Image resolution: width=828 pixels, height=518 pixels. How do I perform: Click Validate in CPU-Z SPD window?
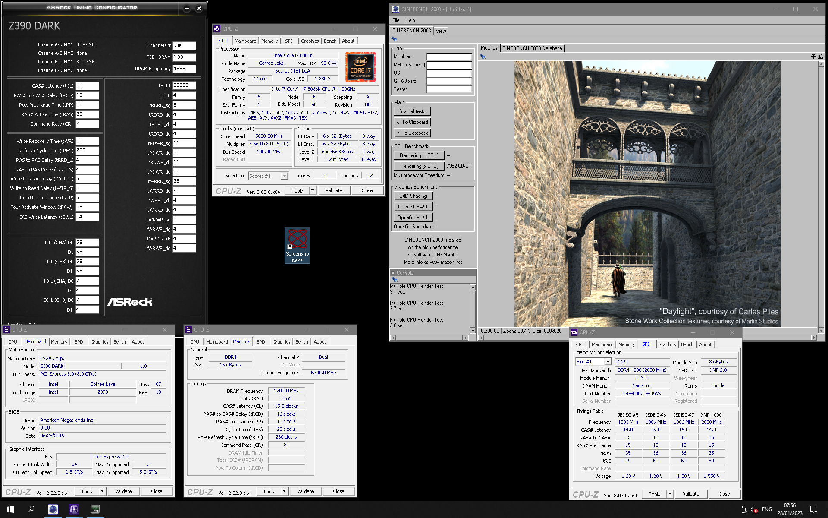tap(691, 494)
